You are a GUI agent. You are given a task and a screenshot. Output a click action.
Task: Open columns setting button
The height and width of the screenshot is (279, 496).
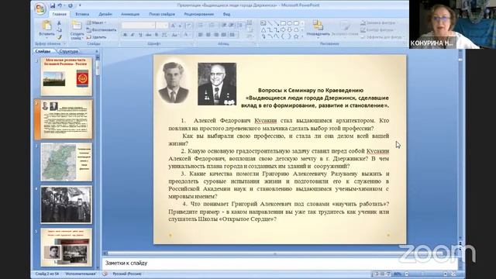point(232,34)
